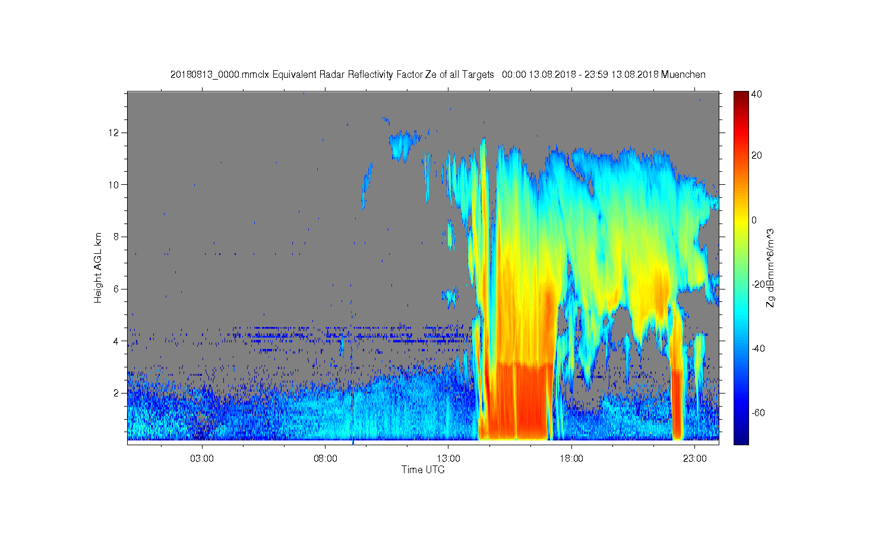Select the height axis tick label 4

pyautogui.click(x=117, y=341)
